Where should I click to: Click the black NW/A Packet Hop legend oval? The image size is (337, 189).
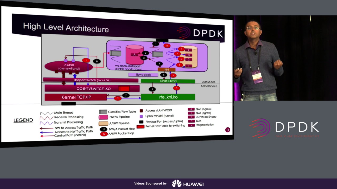tap(104, 129)
